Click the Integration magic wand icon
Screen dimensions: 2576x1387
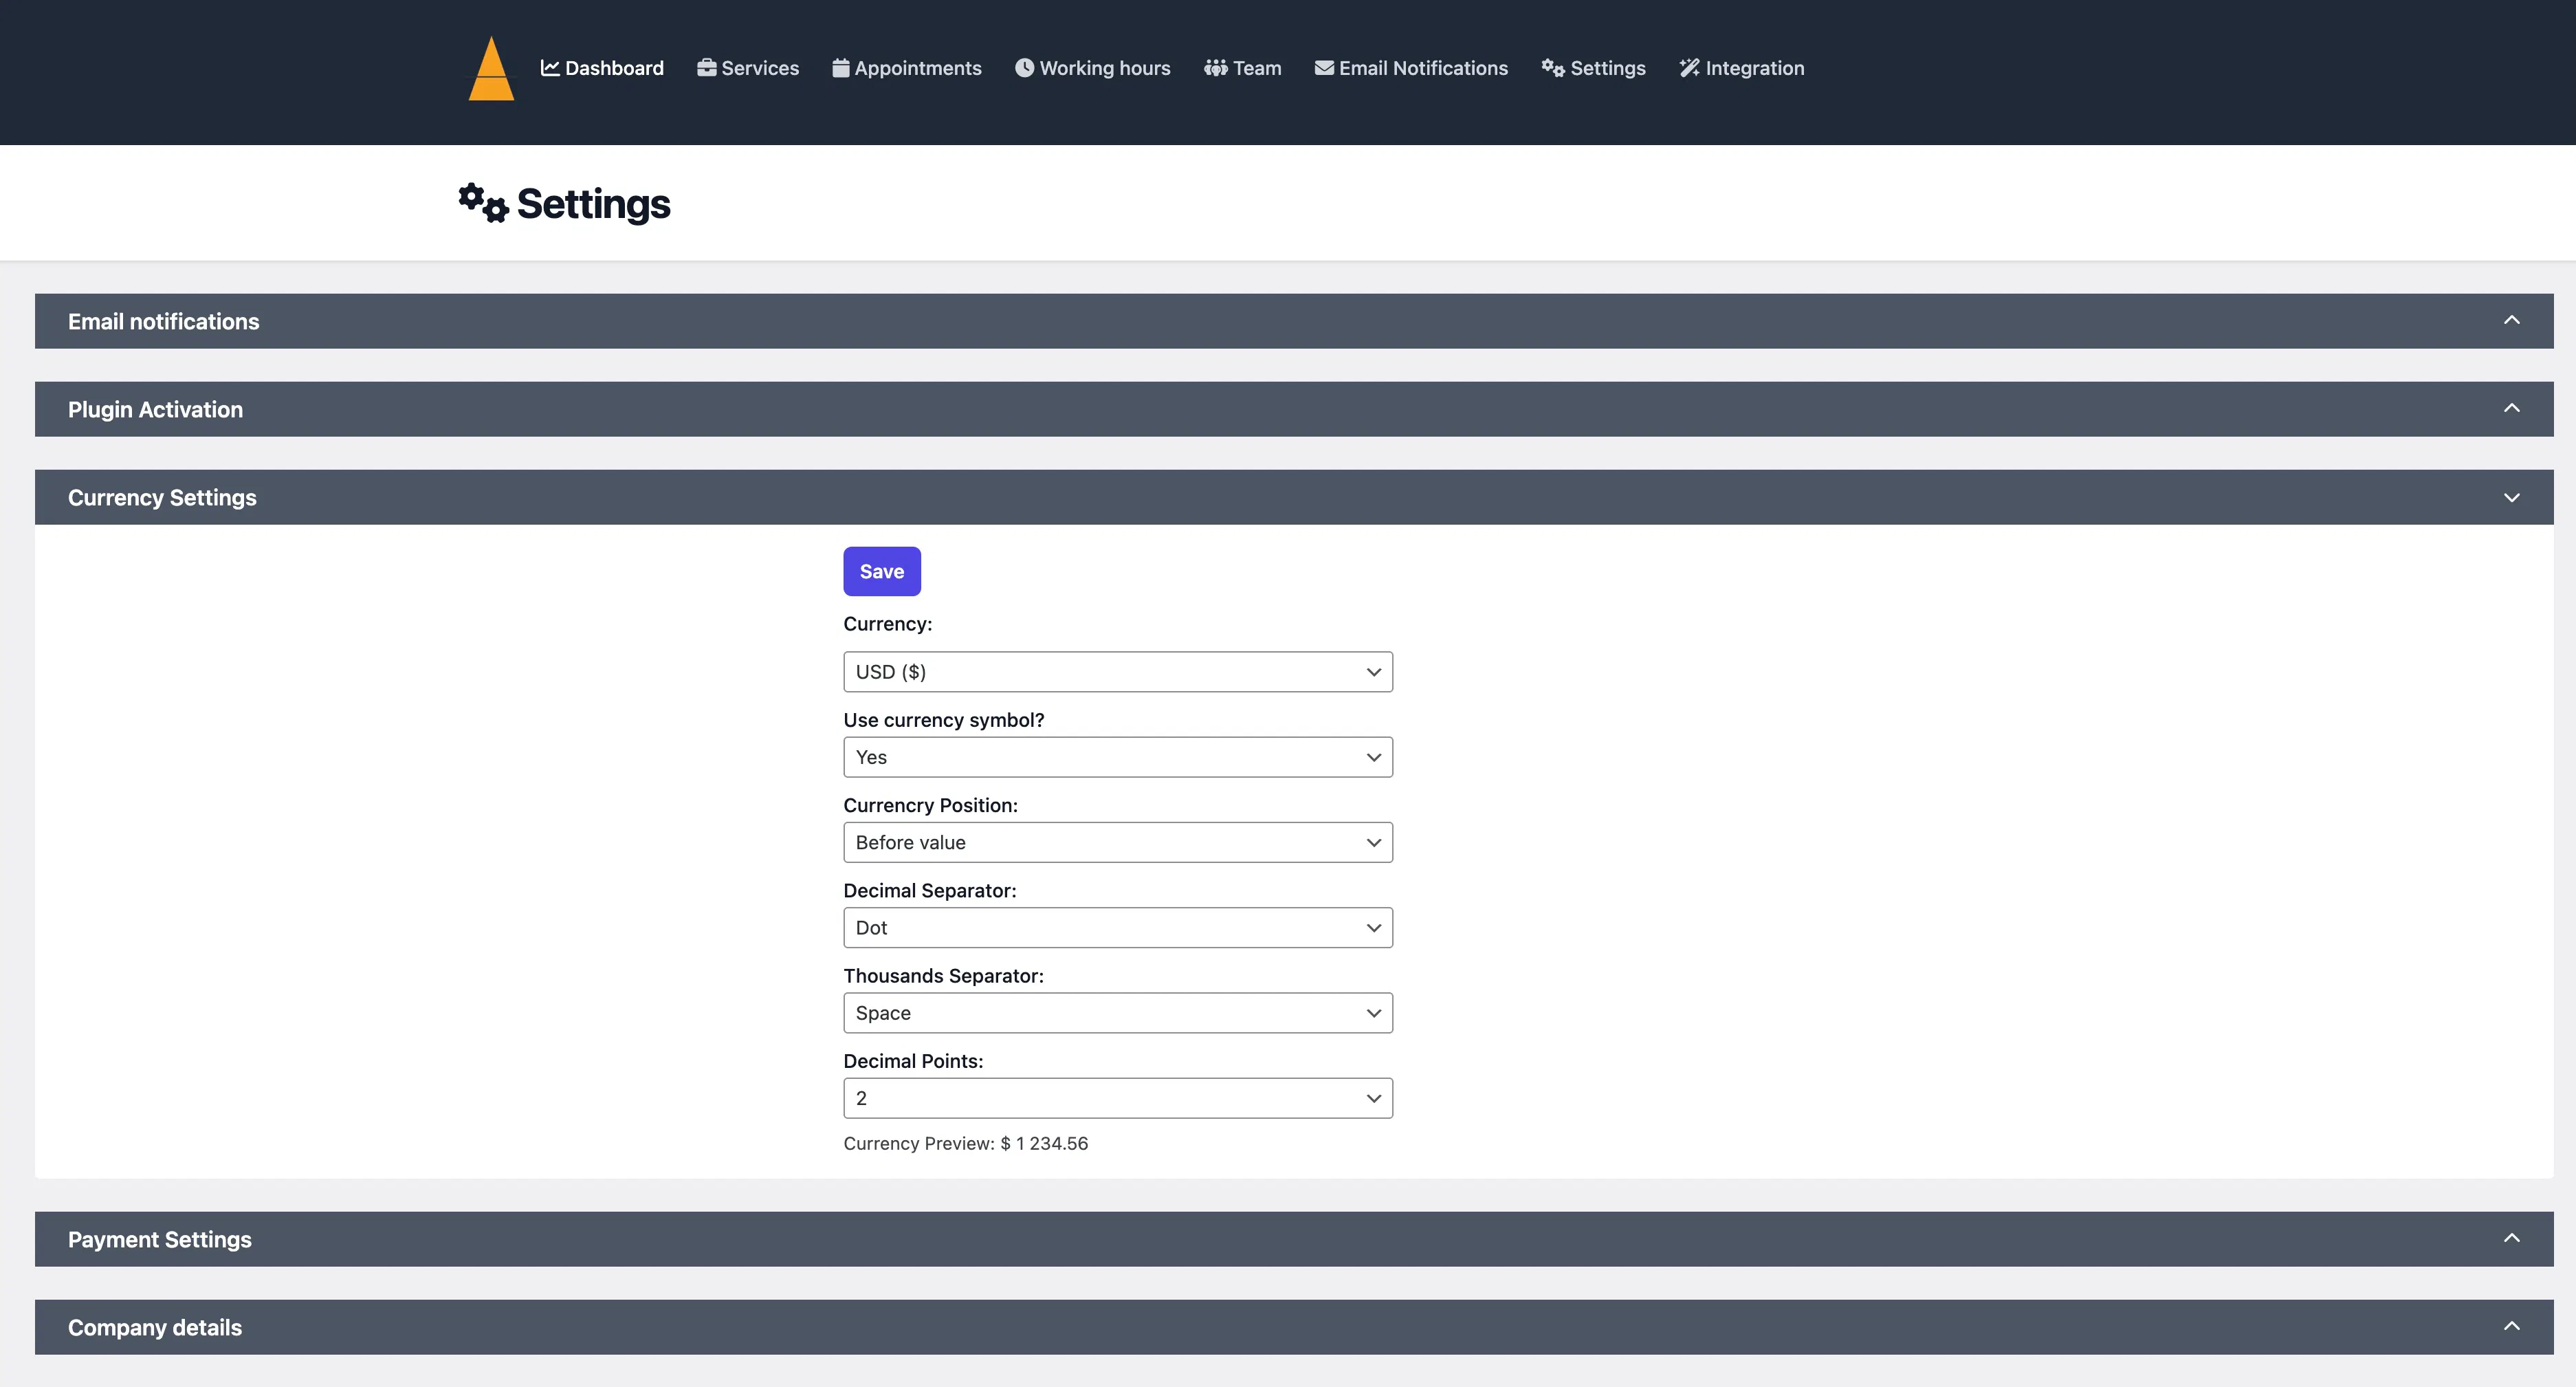(1689, 68)
